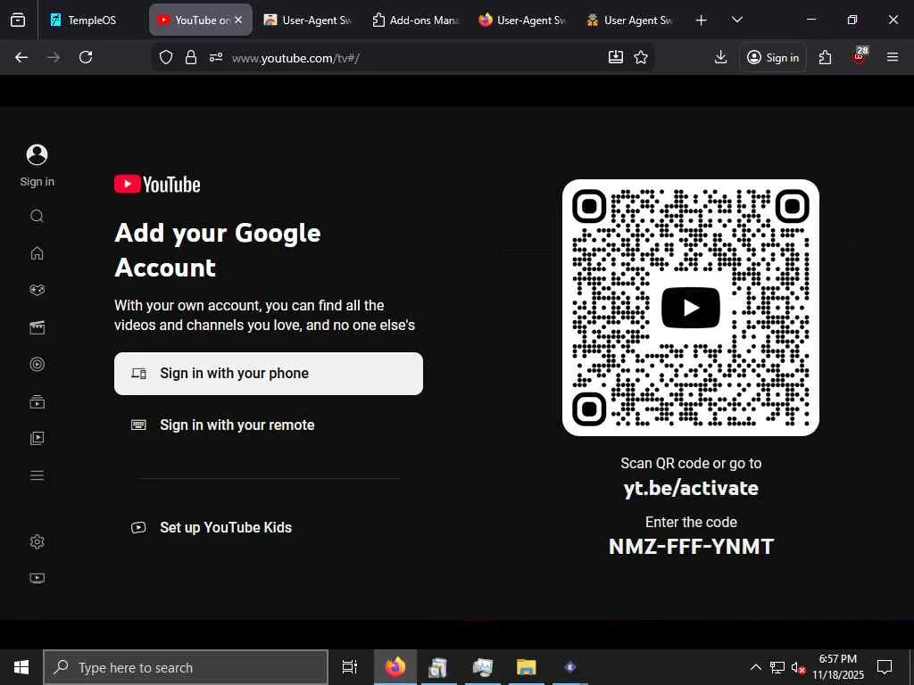Click the Firefox Sign in button in toolbar
The height and width of the screenshot is (685, 914).
[x=773, y=57]
